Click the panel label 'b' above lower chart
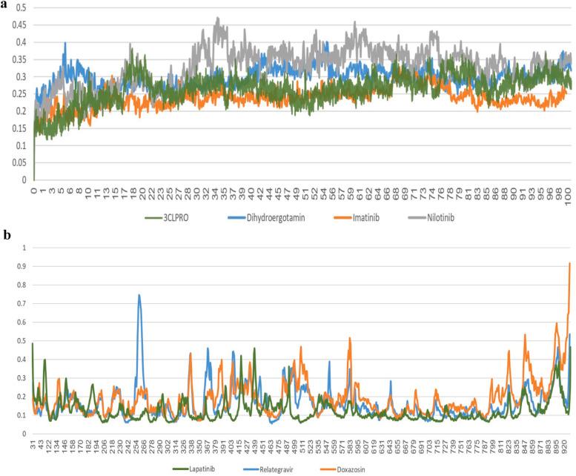This screenshot has width=576, height=476. tap(6, 237)
